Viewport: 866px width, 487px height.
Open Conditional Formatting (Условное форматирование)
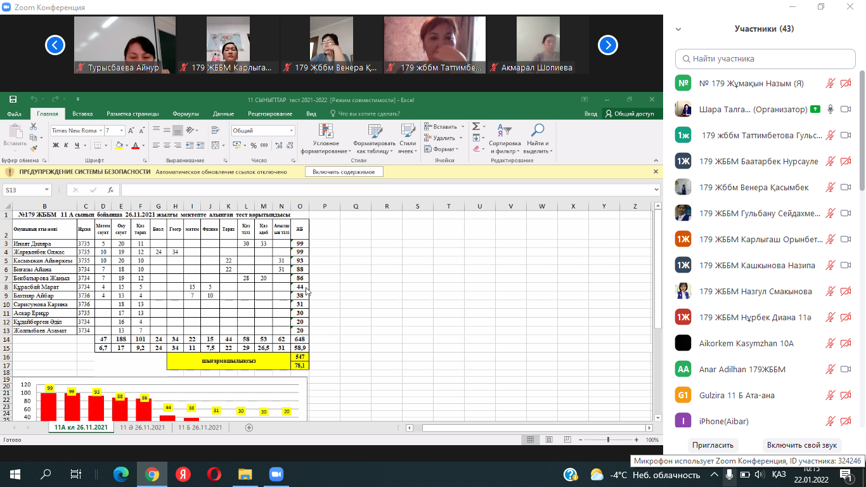point(326,140)
